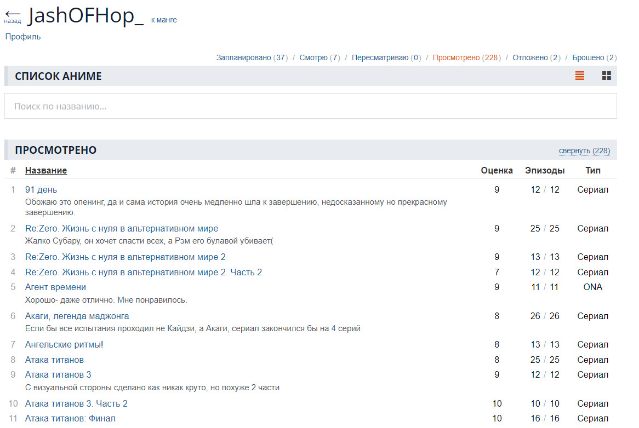Screen dimensions: 639x428
Task: Collapse the Просмотрено list via свернуть
Action: [x=584, y=151]
